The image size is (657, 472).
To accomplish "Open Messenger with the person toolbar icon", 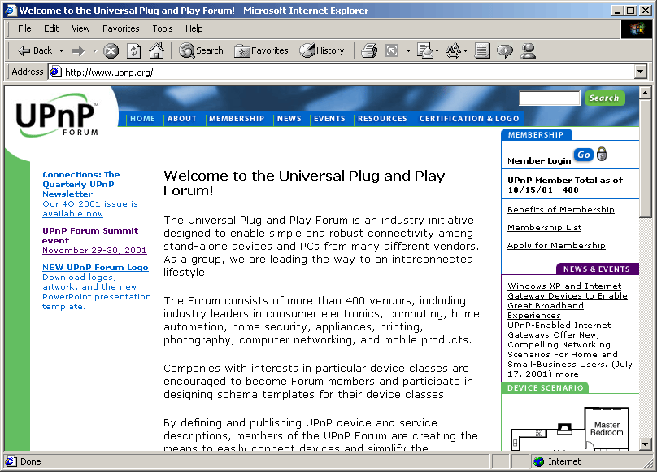I will 528,51.
